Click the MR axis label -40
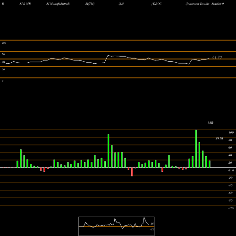236x236 pixels. [x=230, y=185]
